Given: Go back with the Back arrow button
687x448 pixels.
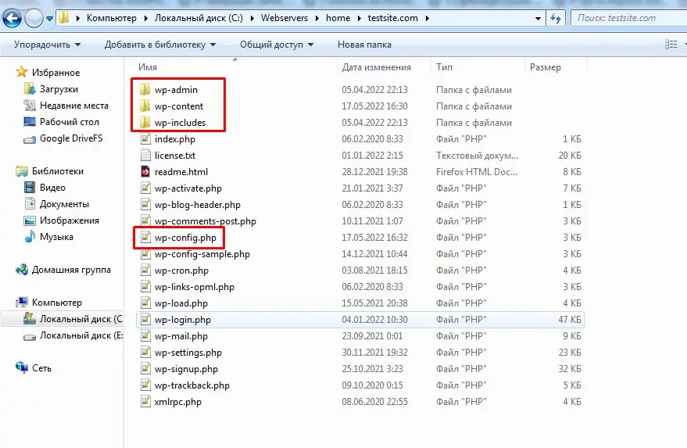Looking at the screenshot, I should pos(12,19).
